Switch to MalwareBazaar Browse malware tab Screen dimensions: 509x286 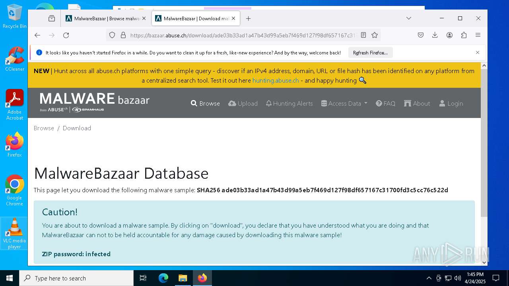coord(106,18)
